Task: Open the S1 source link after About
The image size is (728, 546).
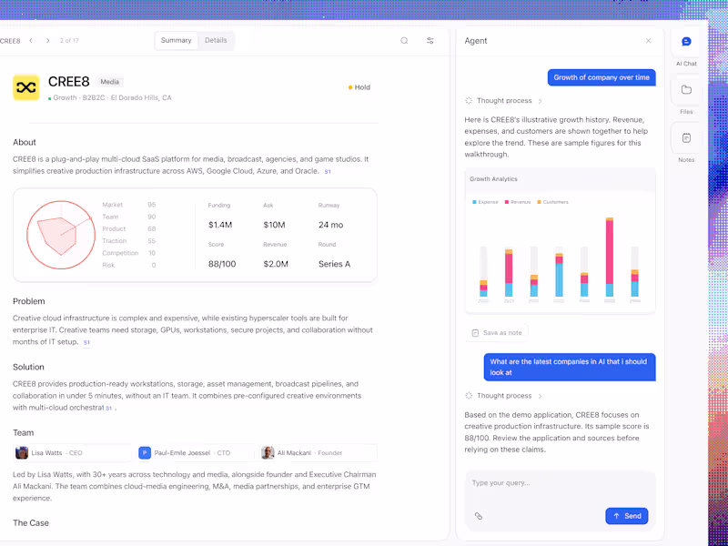Action: click(x=328, y=172)
